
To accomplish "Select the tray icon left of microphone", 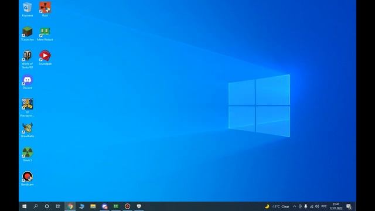I will tap(300, 206).
